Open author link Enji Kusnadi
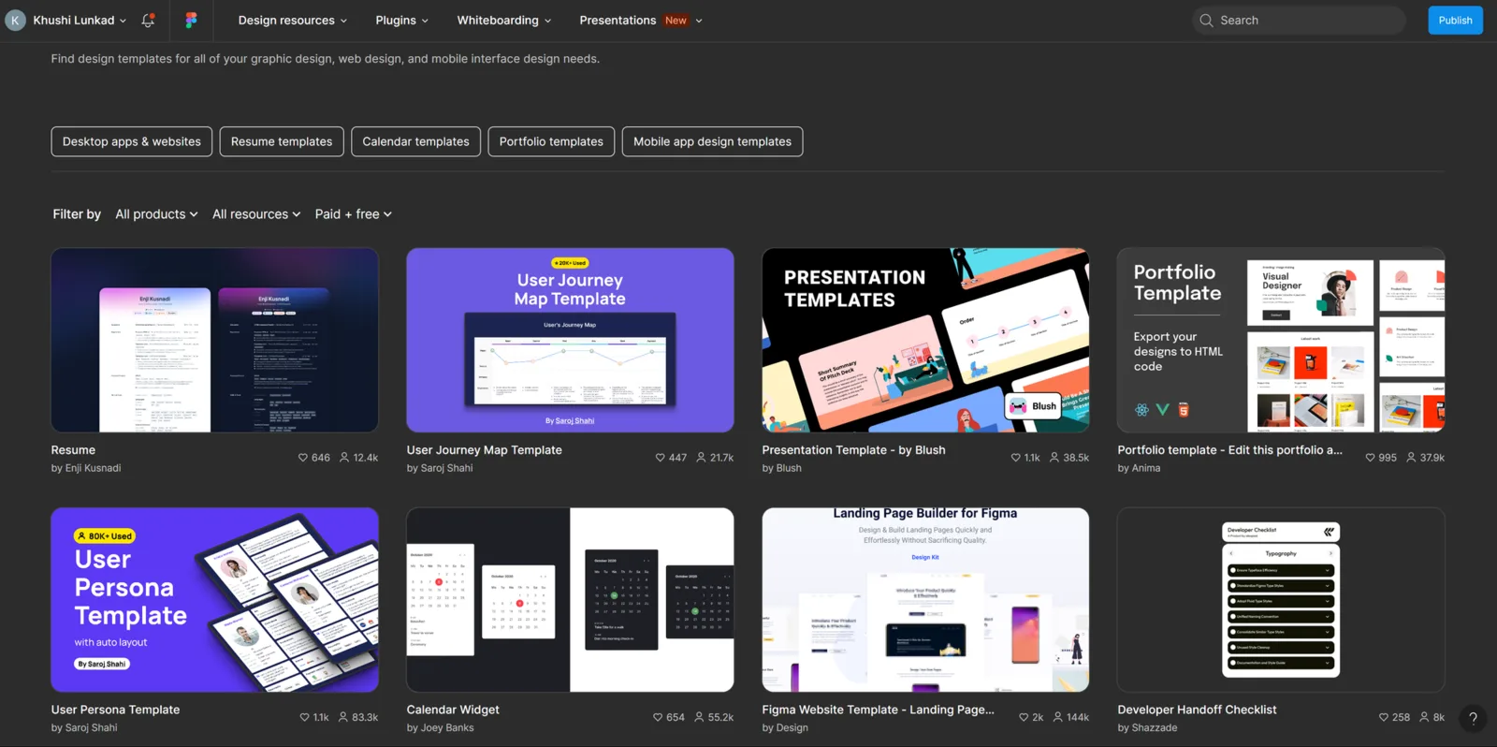Image resolution: width=1497 pixels, height=747 pixels. click(x=93, y=468)
